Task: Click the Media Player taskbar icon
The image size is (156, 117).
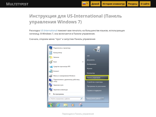Action: 73,105
